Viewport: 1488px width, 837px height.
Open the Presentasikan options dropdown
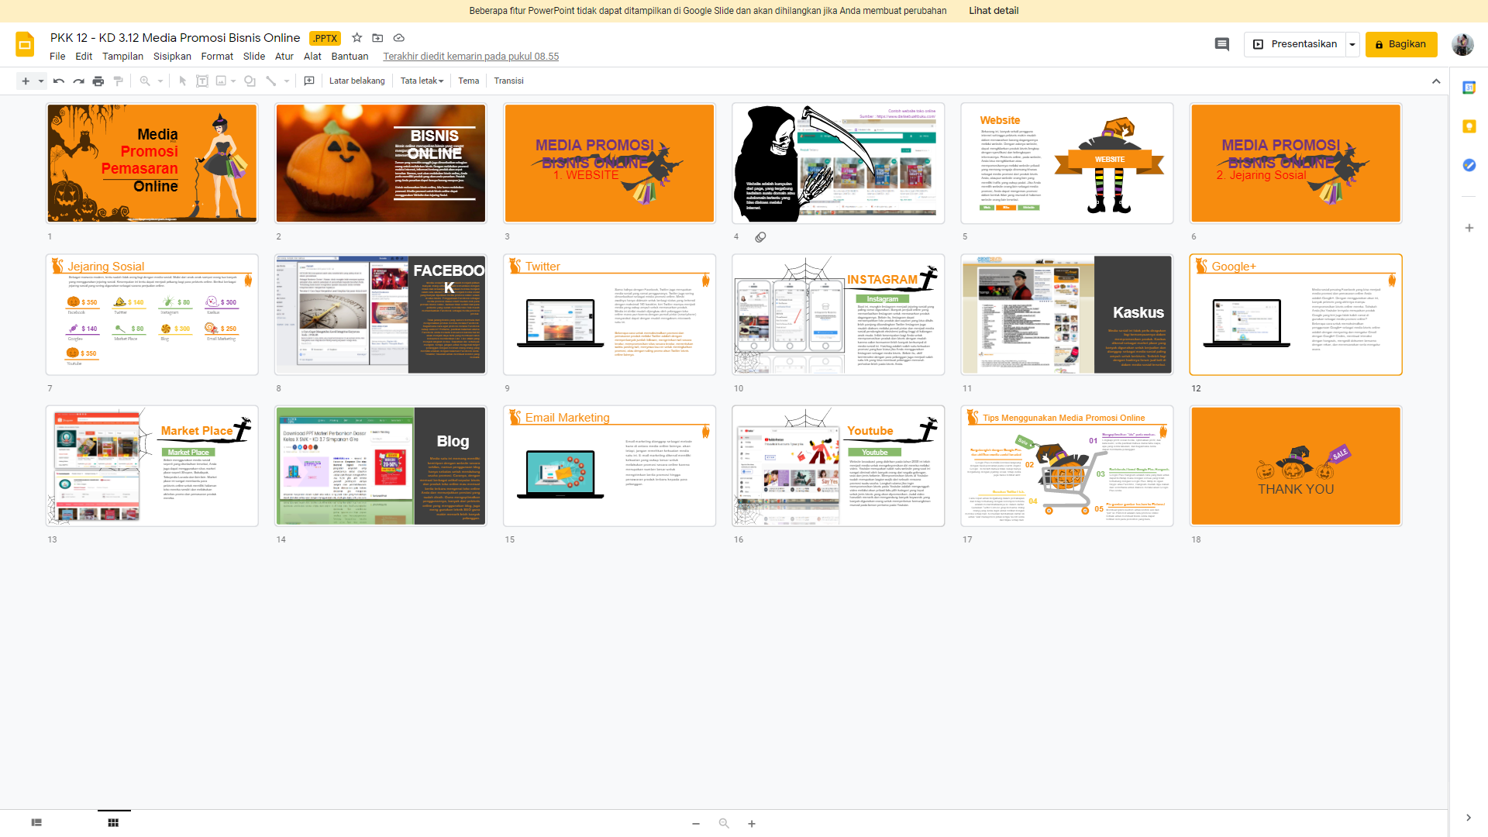[1352, 44]
